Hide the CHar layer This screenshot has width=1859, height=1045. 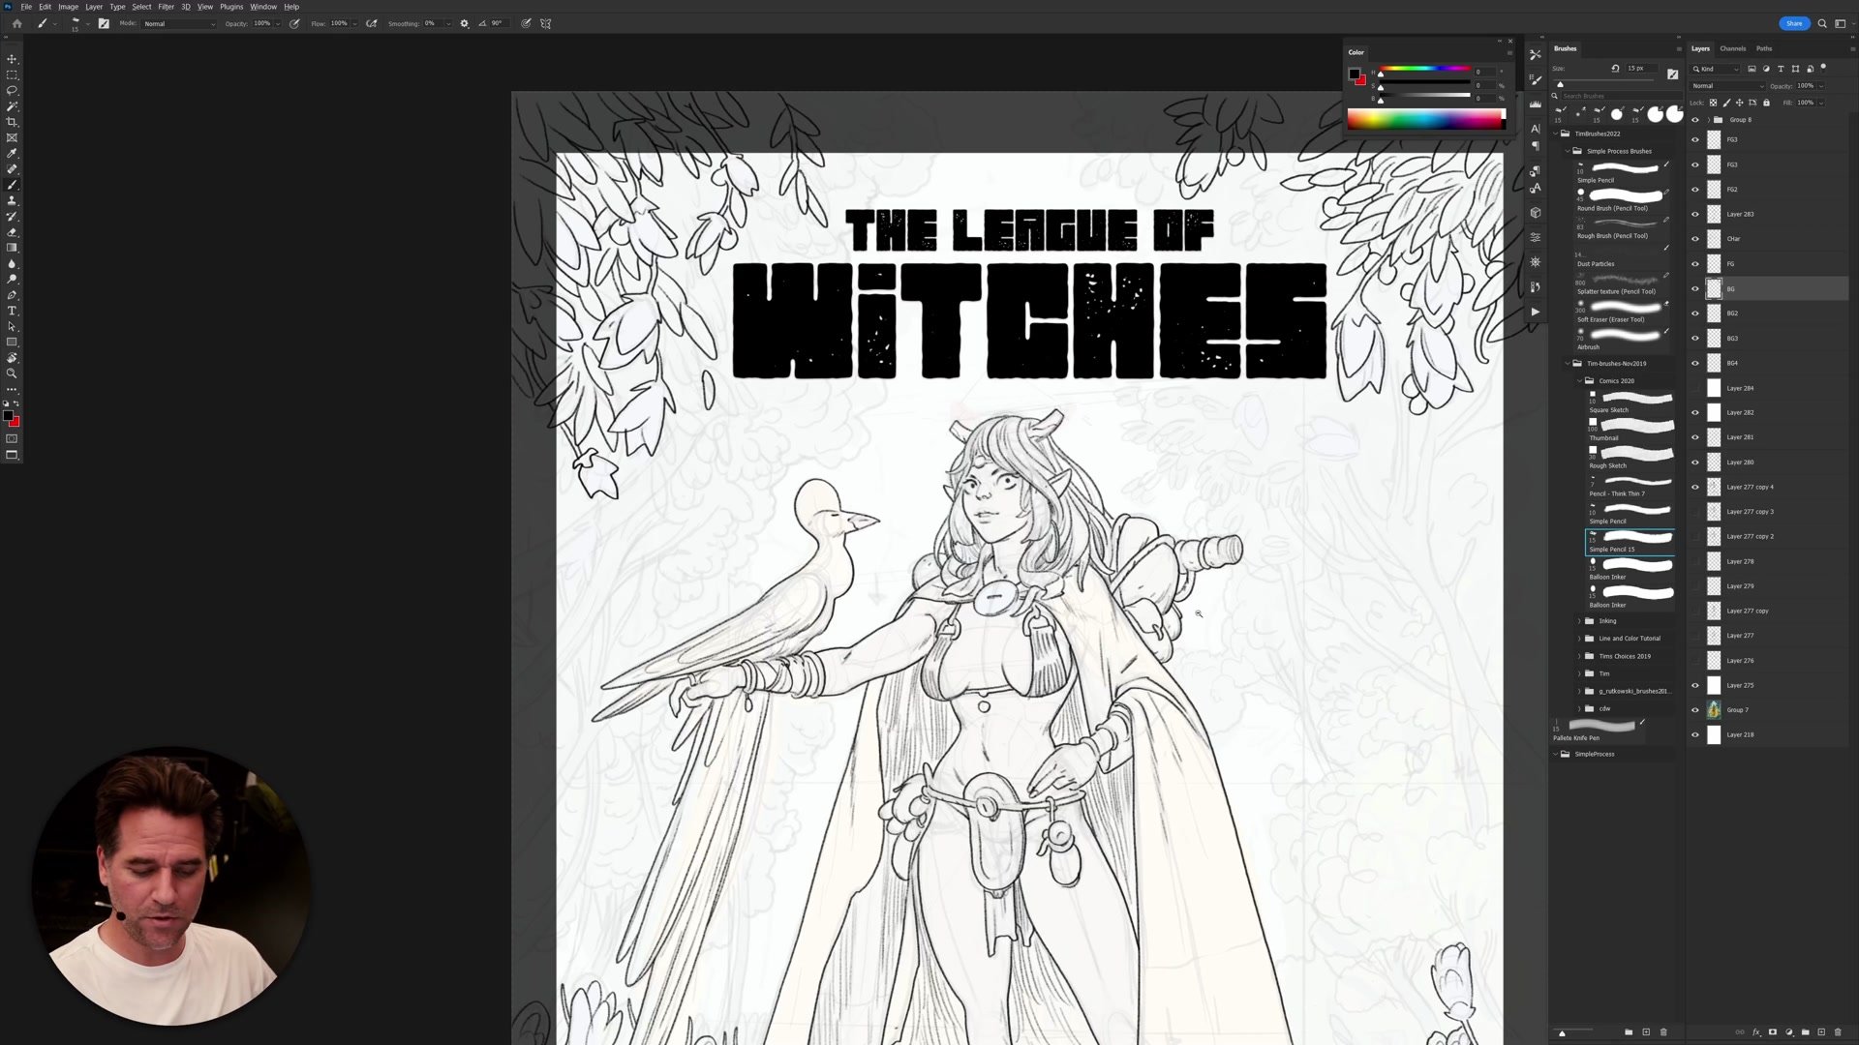click(1694, 239)
